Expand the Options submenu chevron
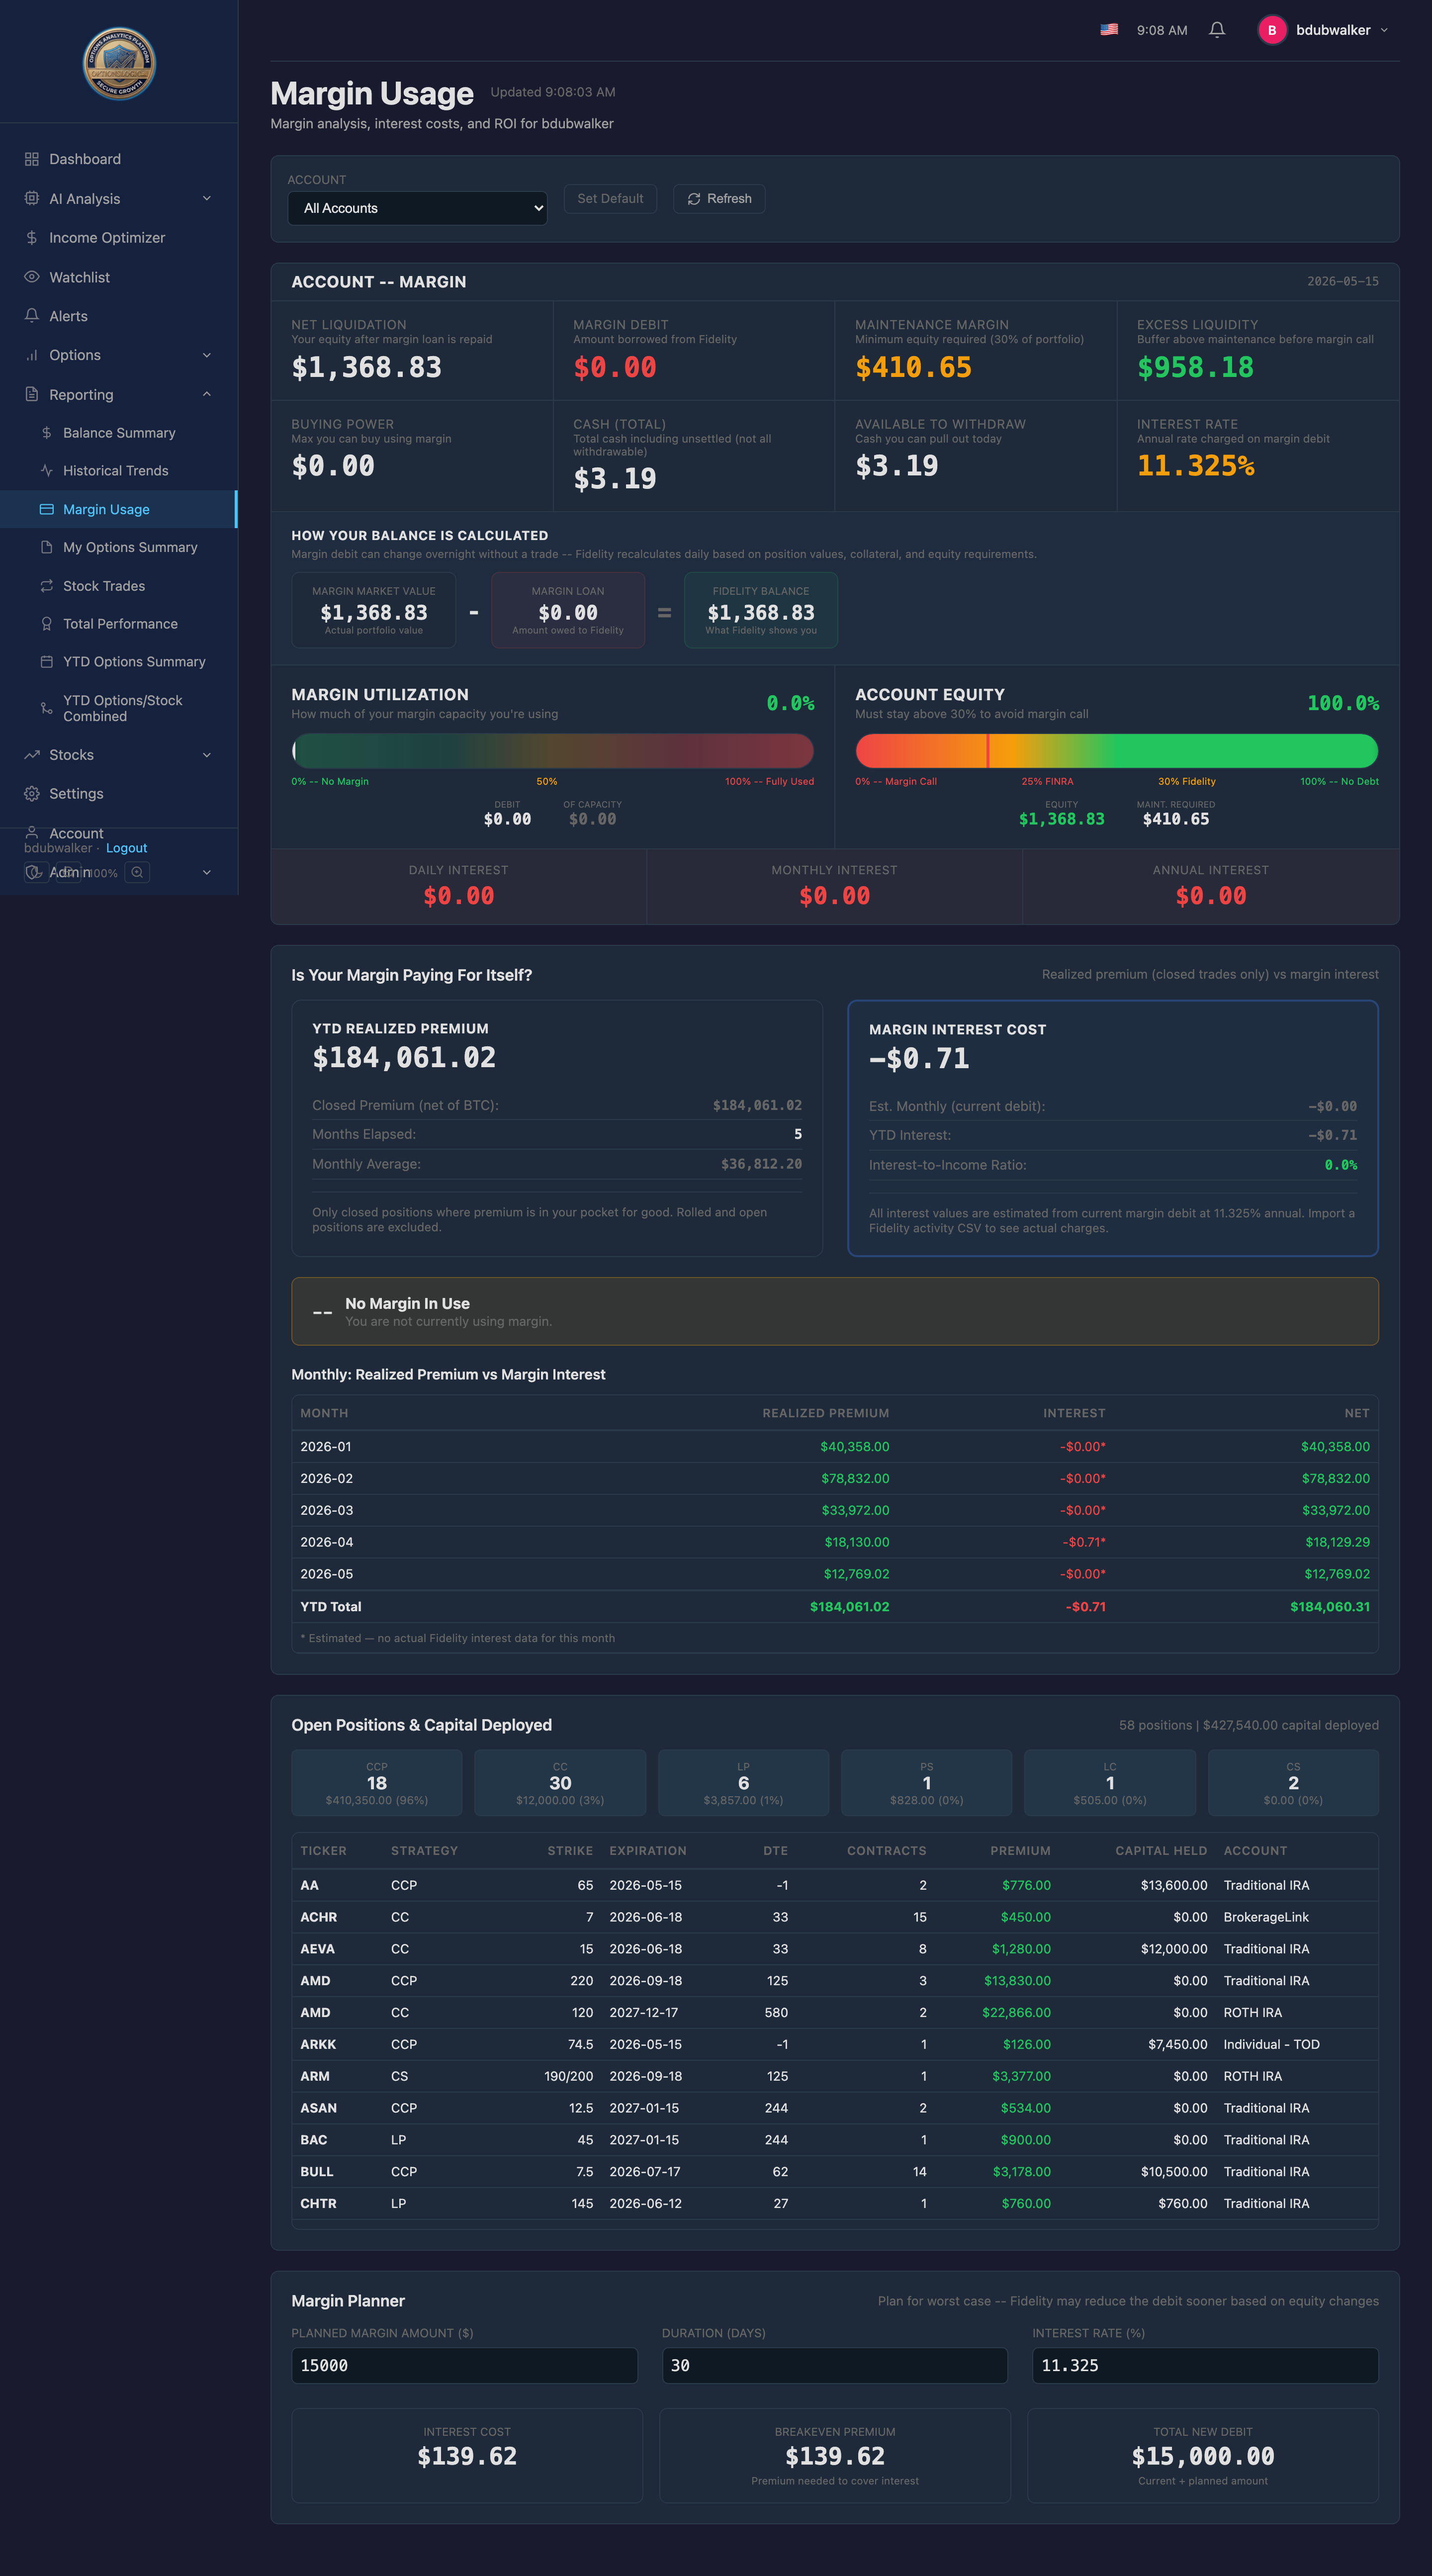1432x2576 pixels. (207, 355)
